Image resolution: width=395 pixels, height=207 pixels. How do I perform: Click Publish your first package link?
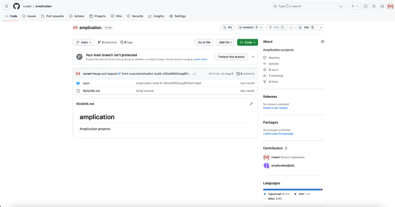(278, 134)
